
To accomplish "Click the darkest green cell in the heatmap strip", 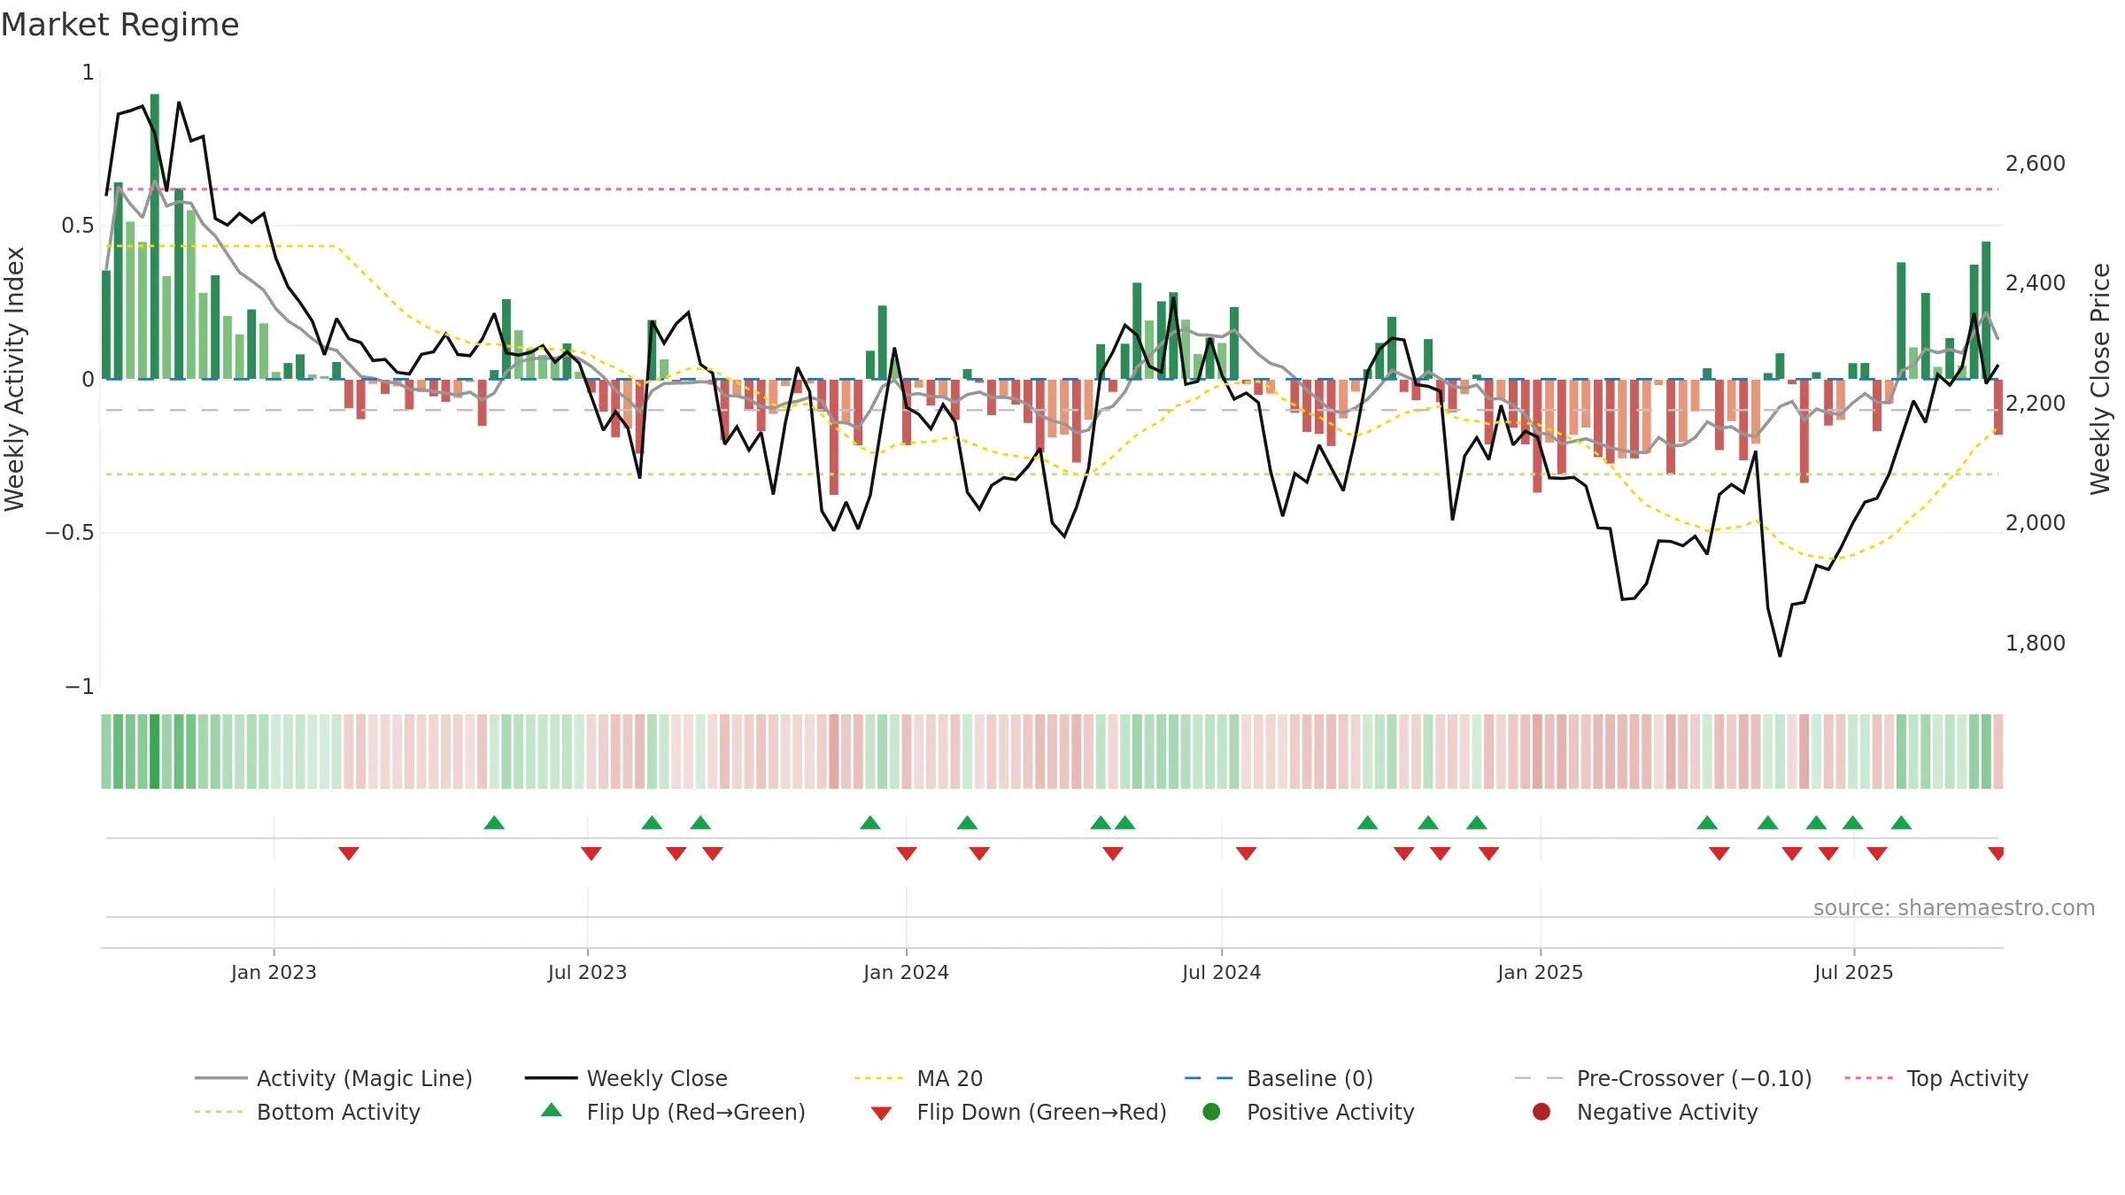I will pyautogui.click(x=155, y=751).
